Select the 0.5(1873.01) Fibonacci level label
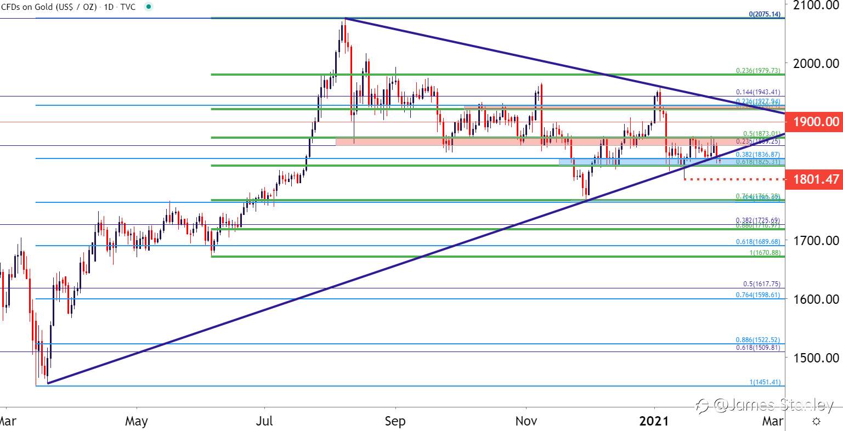Screen dimensions: 843x431 pos(761,133)
